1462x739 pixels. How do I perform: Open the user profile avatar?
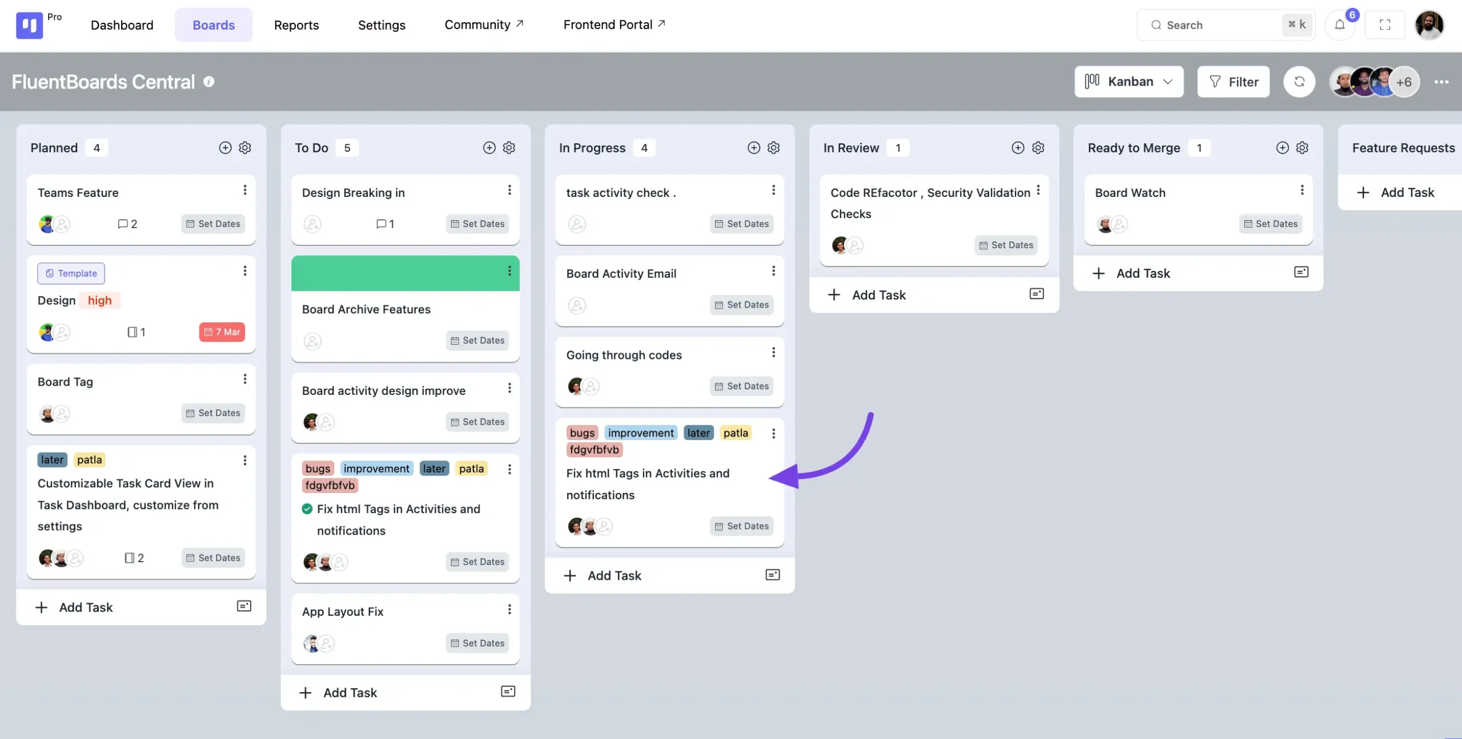[1429, 25]
